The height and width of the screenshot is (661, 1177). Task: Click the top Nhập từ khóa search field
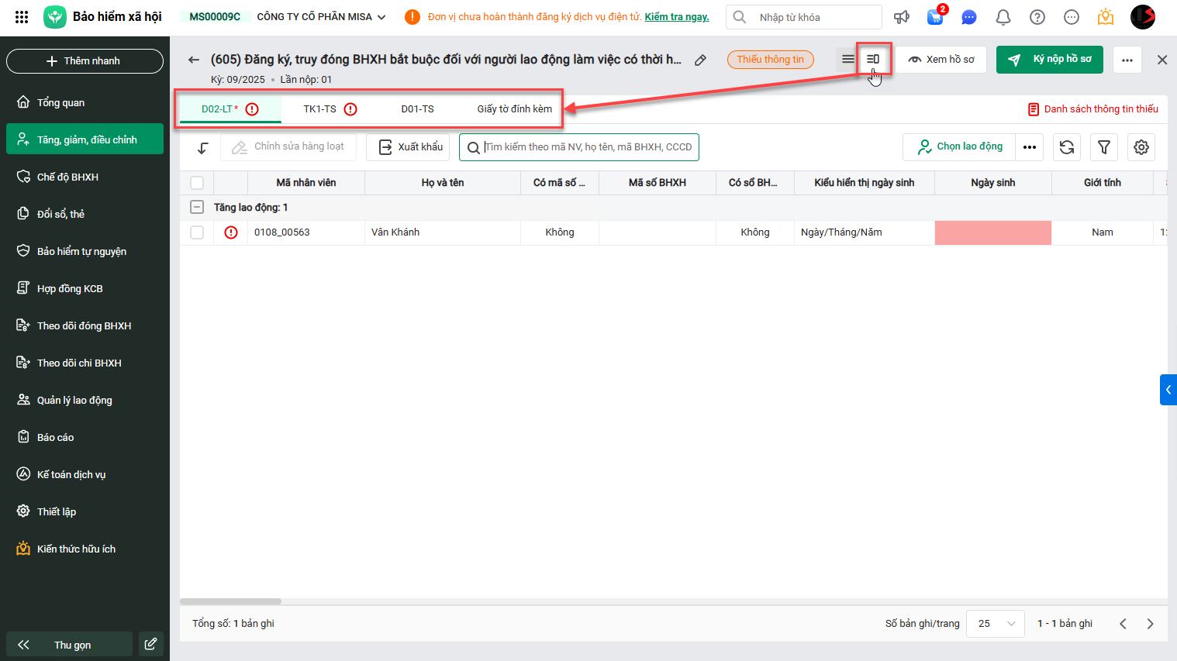coord(804,17)
